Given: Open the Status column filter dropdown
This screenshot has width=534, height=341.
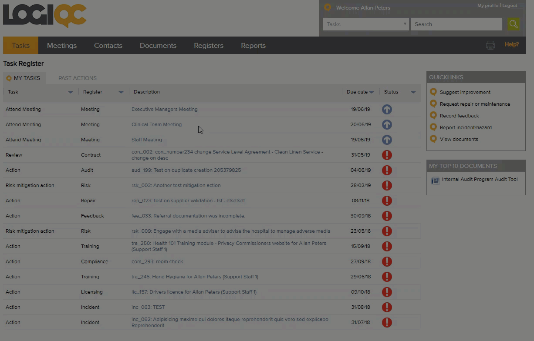Looking at the screenshot, I should (x=413, y=92).
